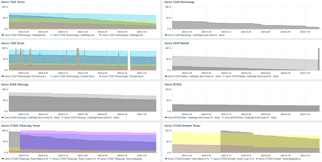Image resolution: width=322 pixels, height=162 pixels.
Task: Click the Xerox 7220 Drum widget title
Action: point(12,43)
